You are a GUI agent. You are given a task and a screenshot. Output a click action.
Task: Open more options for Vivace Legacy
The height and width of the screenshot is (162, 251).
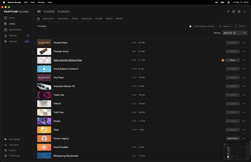coord(243,139)
